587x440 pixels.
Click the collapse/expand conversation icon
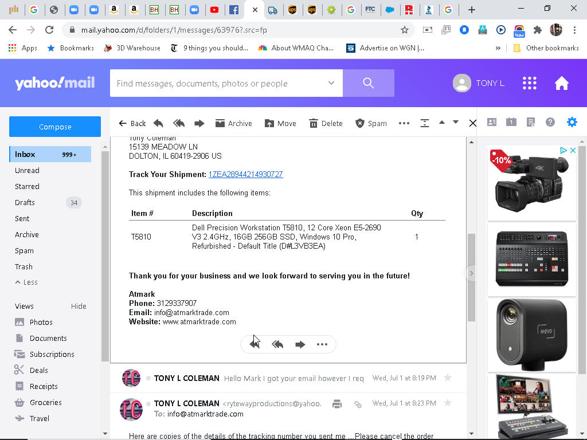pos(425,123)
